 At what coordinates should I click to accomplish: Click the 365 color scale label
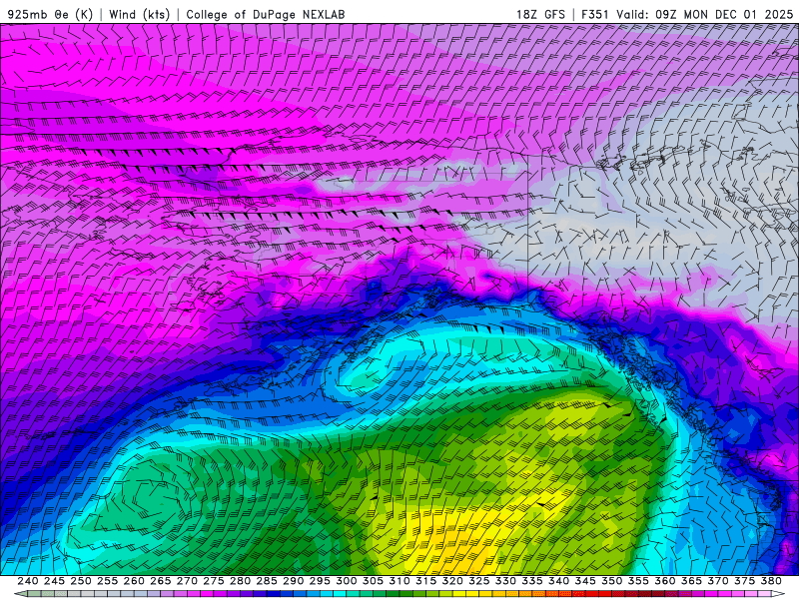coord(691,581)
